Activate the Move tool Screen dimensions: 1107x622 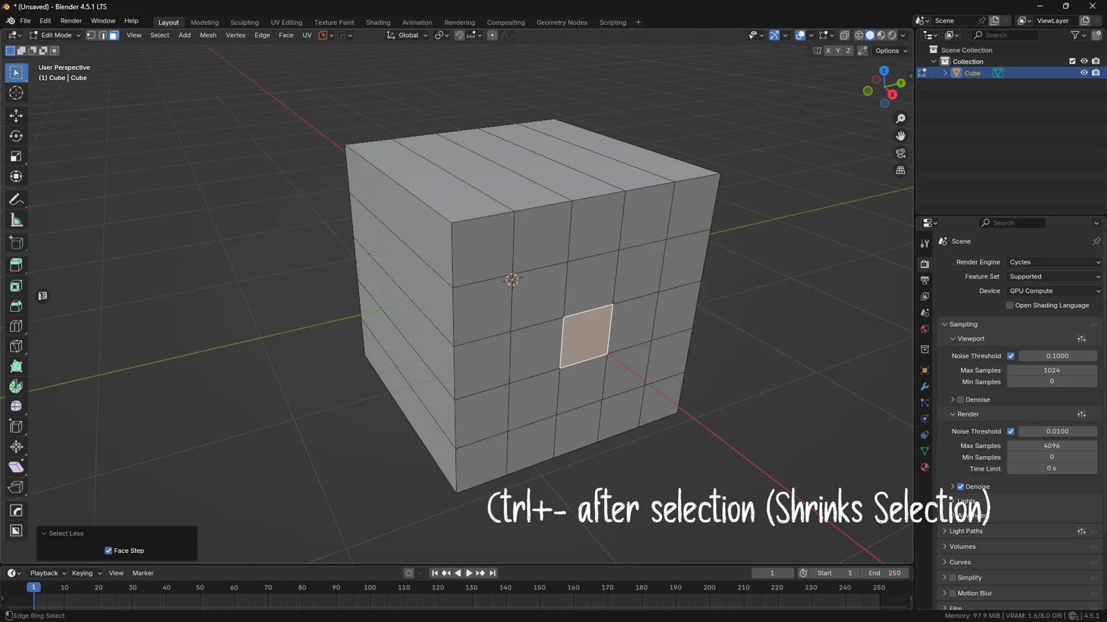(x=16, y=116)
